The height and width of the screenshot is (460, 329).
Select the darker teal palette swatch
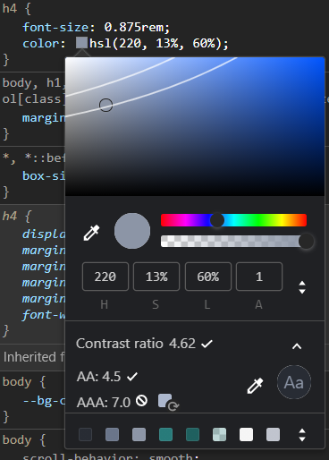tap(192, 435)
